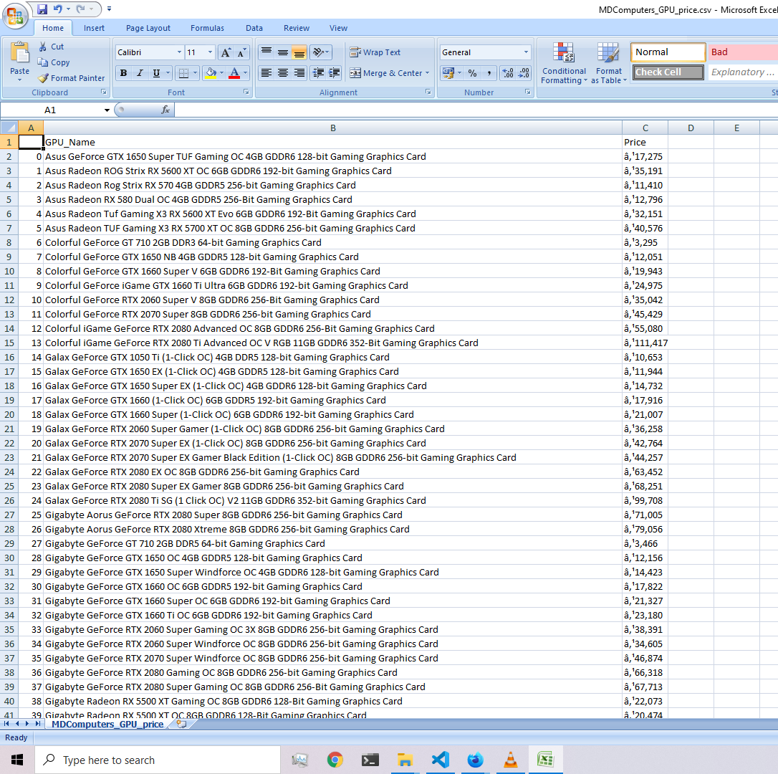Screen dimensions: 778x774
Task: Apply Normal cell style
Action: point(668,52)
